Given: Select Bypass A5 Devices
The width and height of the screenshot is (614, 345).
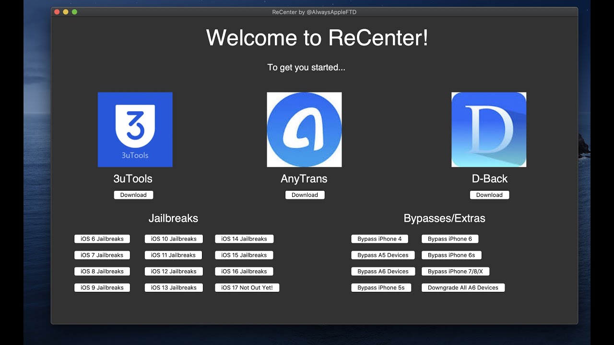Looking at the screenshot, I should click(383, 255).
